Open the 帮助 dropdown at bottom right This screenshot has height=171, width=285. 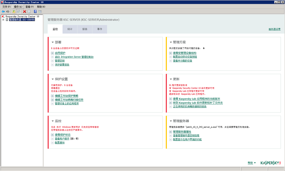pyautogui.click(x=252, y=163)
